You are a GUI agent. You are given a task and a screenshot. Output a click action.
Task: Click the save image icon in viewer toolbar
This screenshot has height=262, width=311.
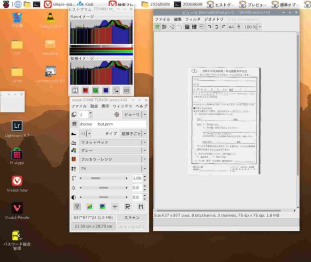click(x=157, y=27)
